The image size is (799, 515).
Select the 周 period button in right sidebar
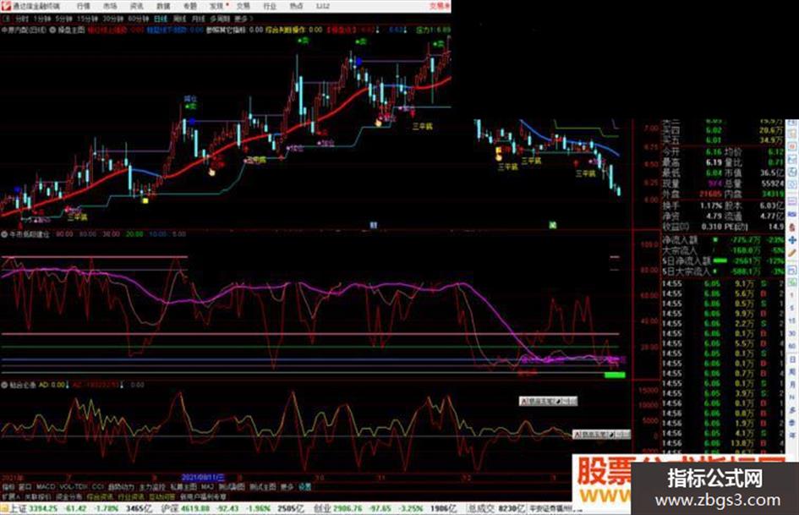(x=792, y=372)
